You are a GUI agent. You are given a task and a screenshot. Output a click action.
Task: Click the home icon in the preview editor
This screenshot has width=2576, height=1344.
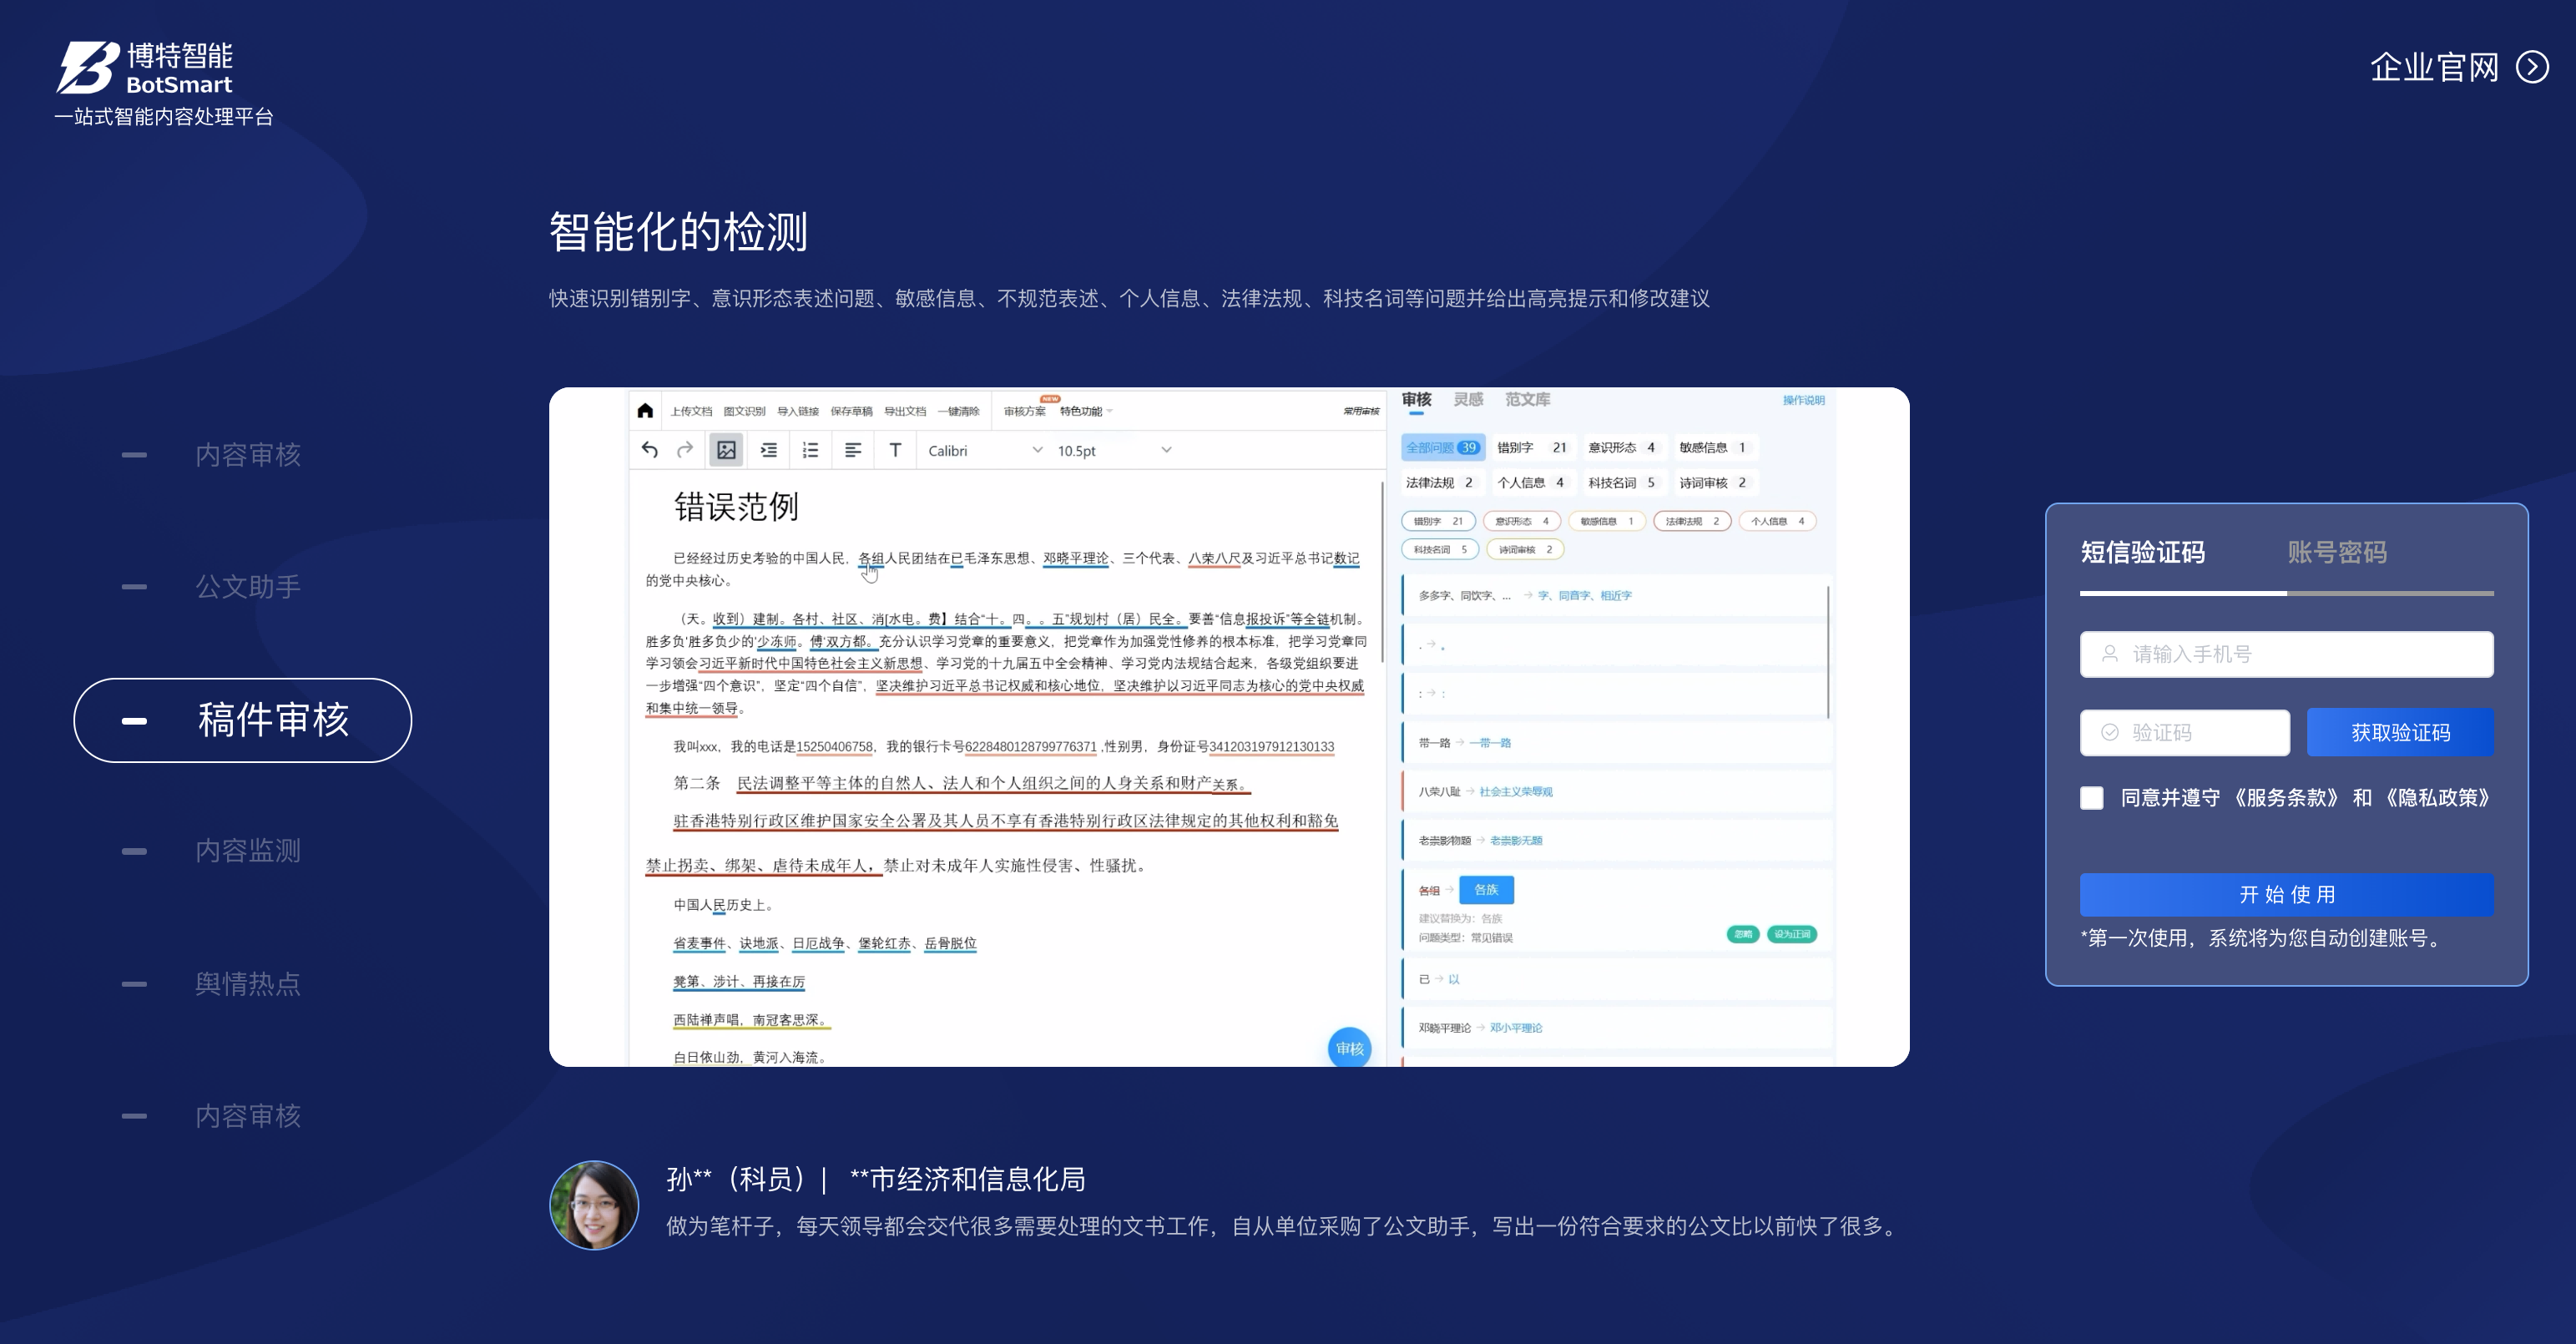pos(645,410)
